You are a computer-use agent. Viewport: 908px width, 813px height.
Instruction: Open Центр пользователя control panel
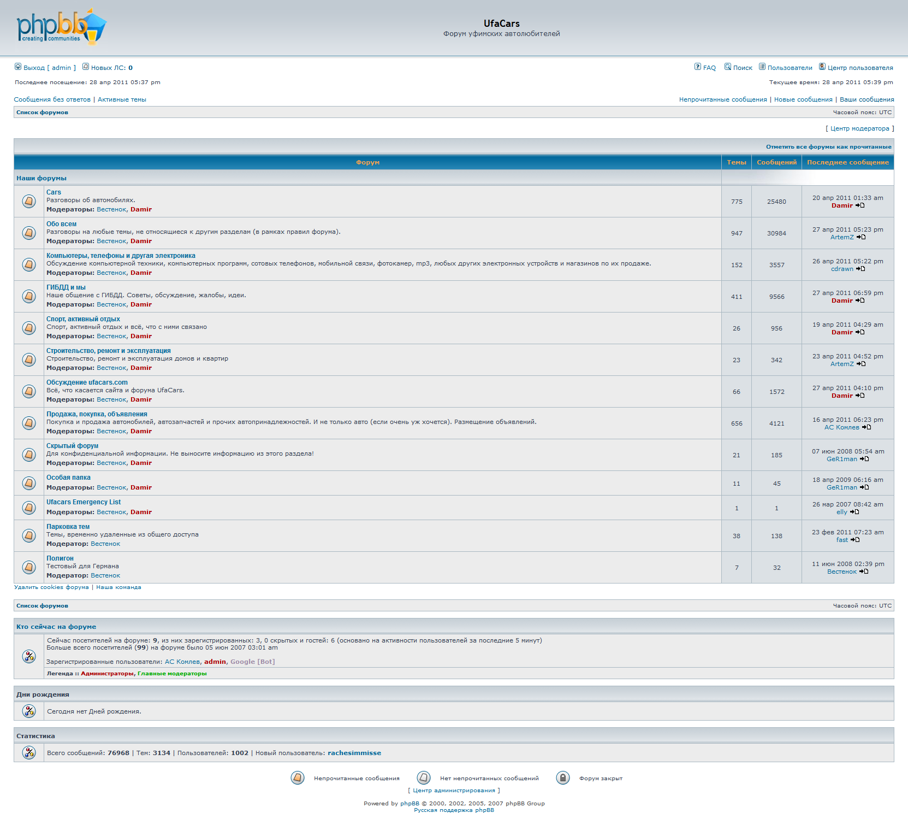click(x=860, y=68)
